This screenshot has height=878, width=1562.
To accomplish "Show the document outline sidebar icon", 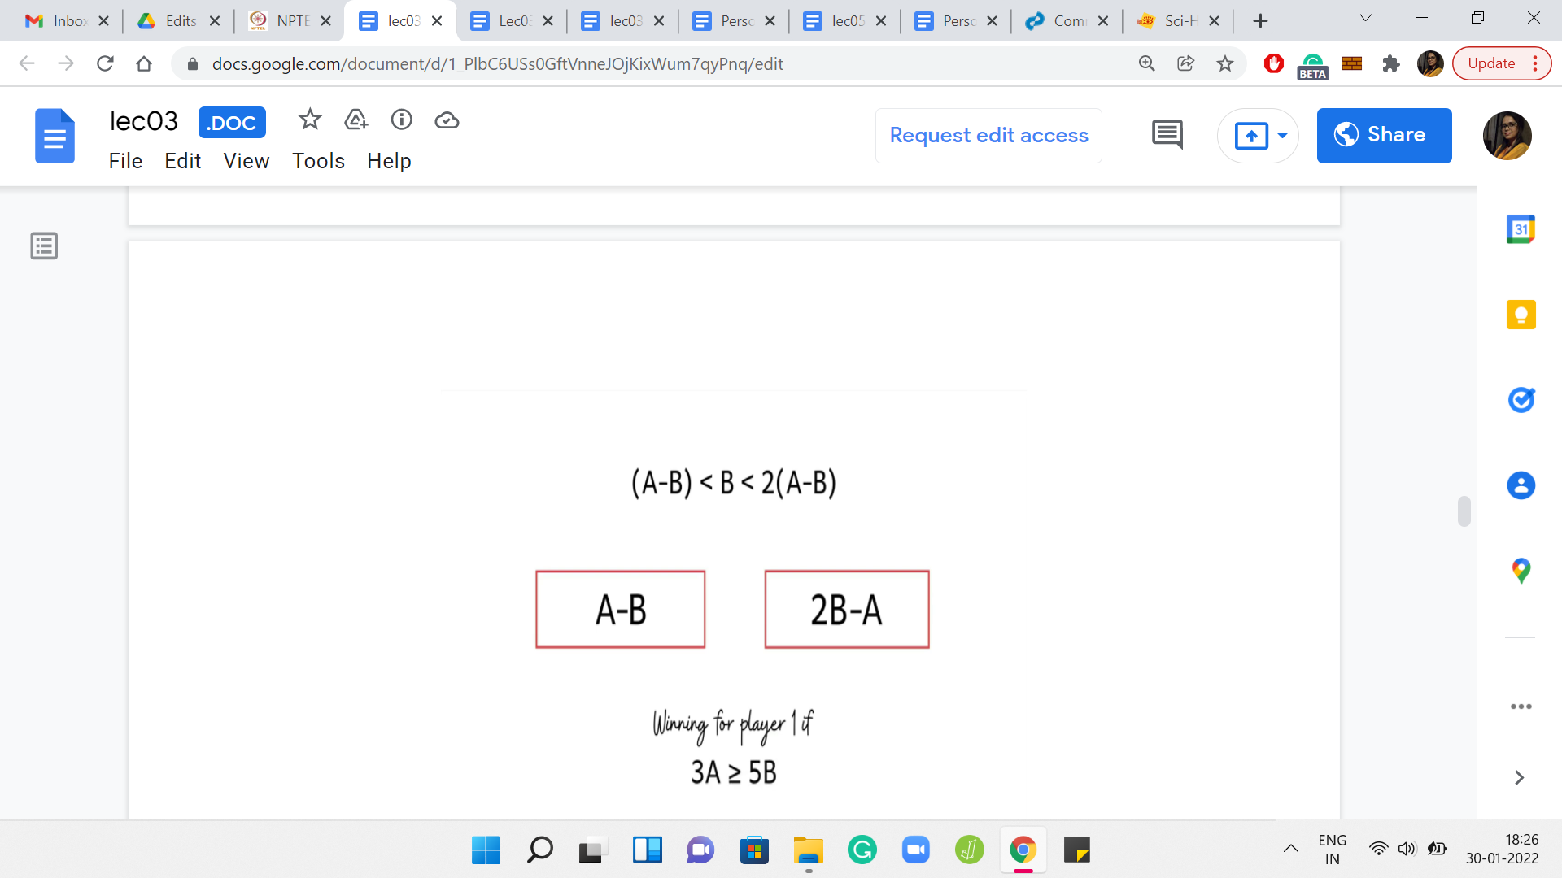I will point(44,246).
